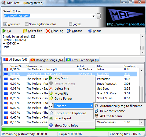Screen dimensions: 146x137
Task: Click the Move File folder icon
Action: (x=51, y=94)
